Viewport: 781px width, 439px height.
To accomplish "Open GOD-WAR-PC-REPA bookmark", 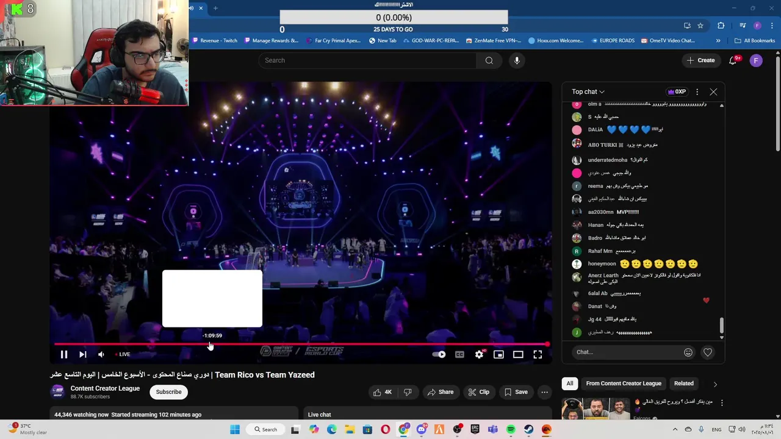I will pyautogui.click(x=431, y=41).
